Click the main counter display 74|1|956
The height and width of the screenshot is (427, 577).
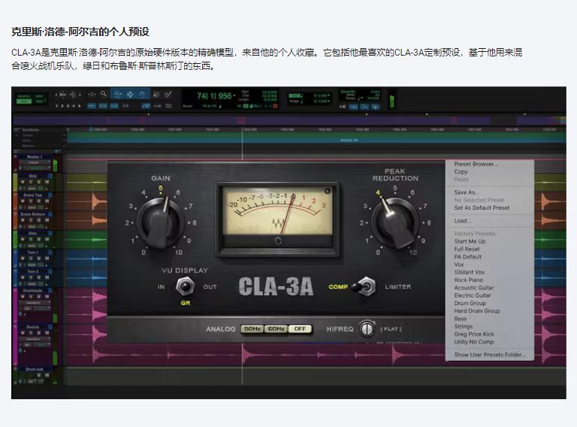pyautogui.click(x=214, y=96)
